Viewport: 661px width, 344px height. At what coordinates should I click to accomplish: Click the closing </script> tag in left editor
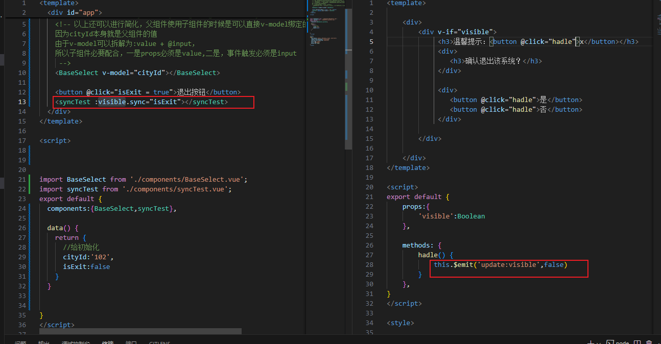(x=57, y=325)
